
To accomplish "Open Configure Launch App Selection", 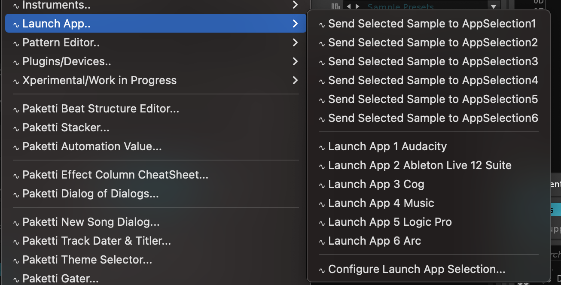I will [416, 269].
